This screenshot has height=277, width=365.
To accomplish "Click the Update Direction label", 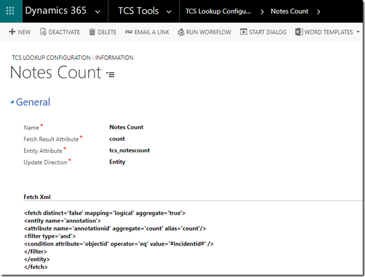I will 45,162.
